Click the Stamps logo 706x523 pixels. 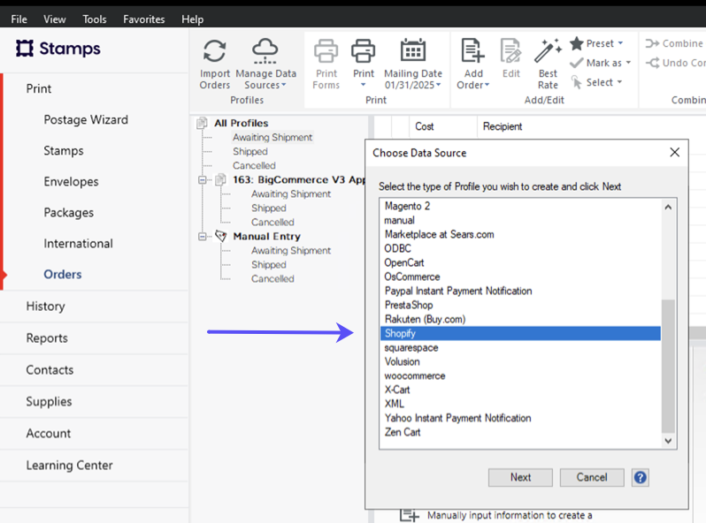coord(58,49)
